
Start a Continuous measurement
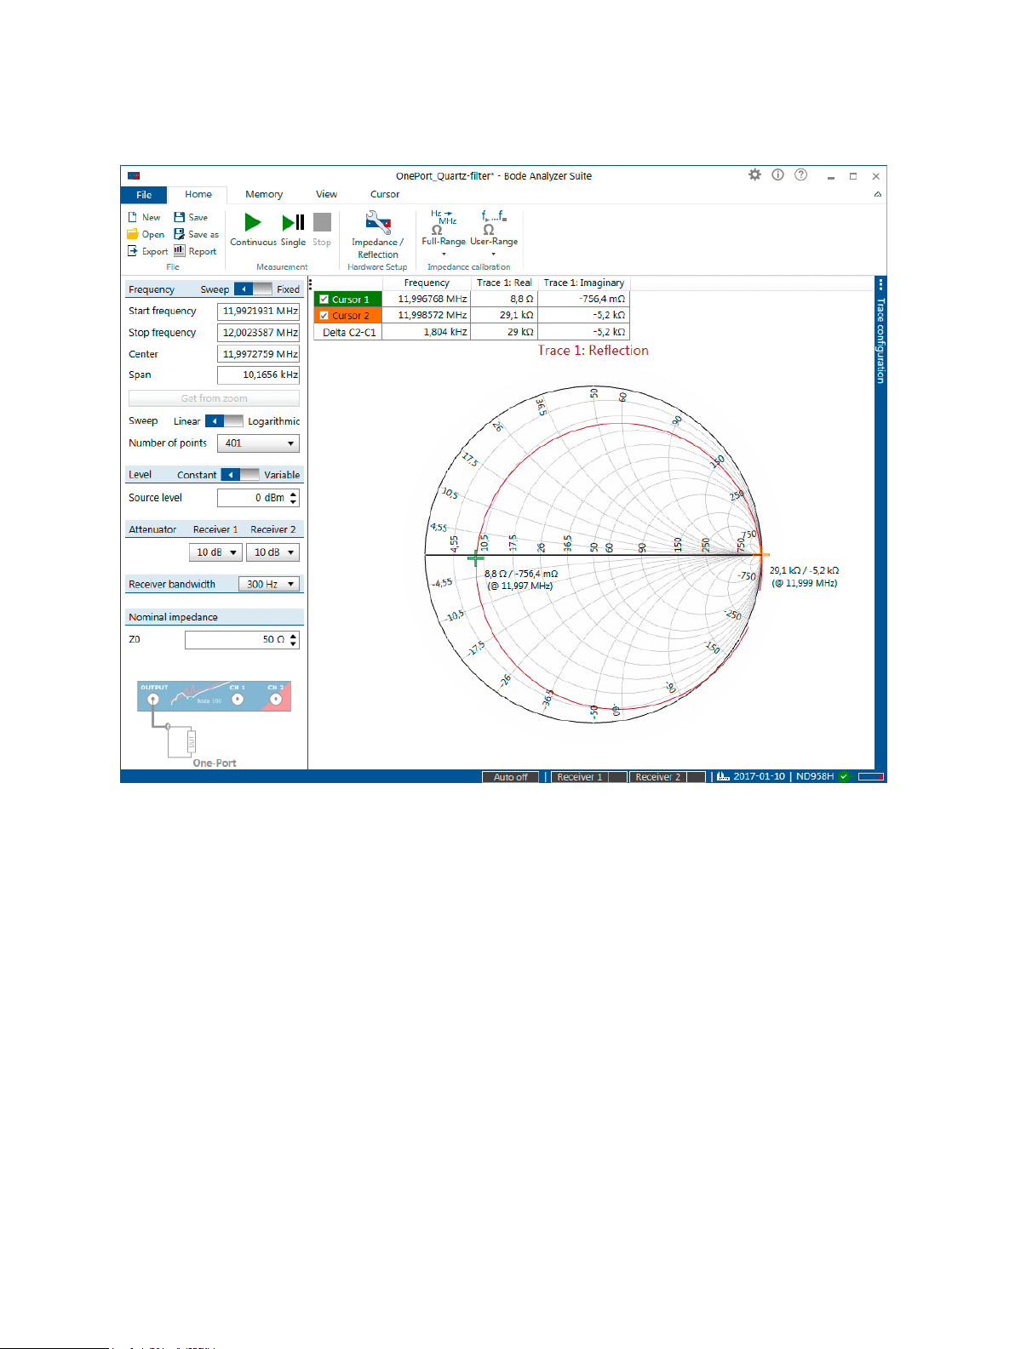click(x=253, y=223)
